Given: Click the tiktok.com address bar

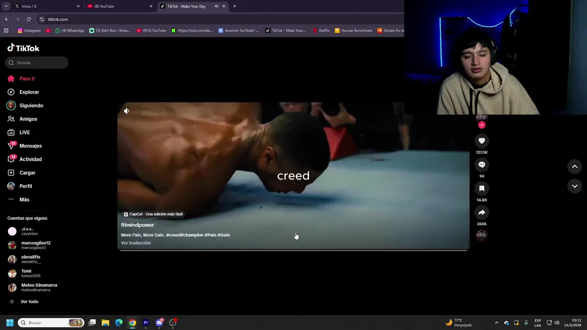Looking at the screenshot, I should click(x=220, y=19).
